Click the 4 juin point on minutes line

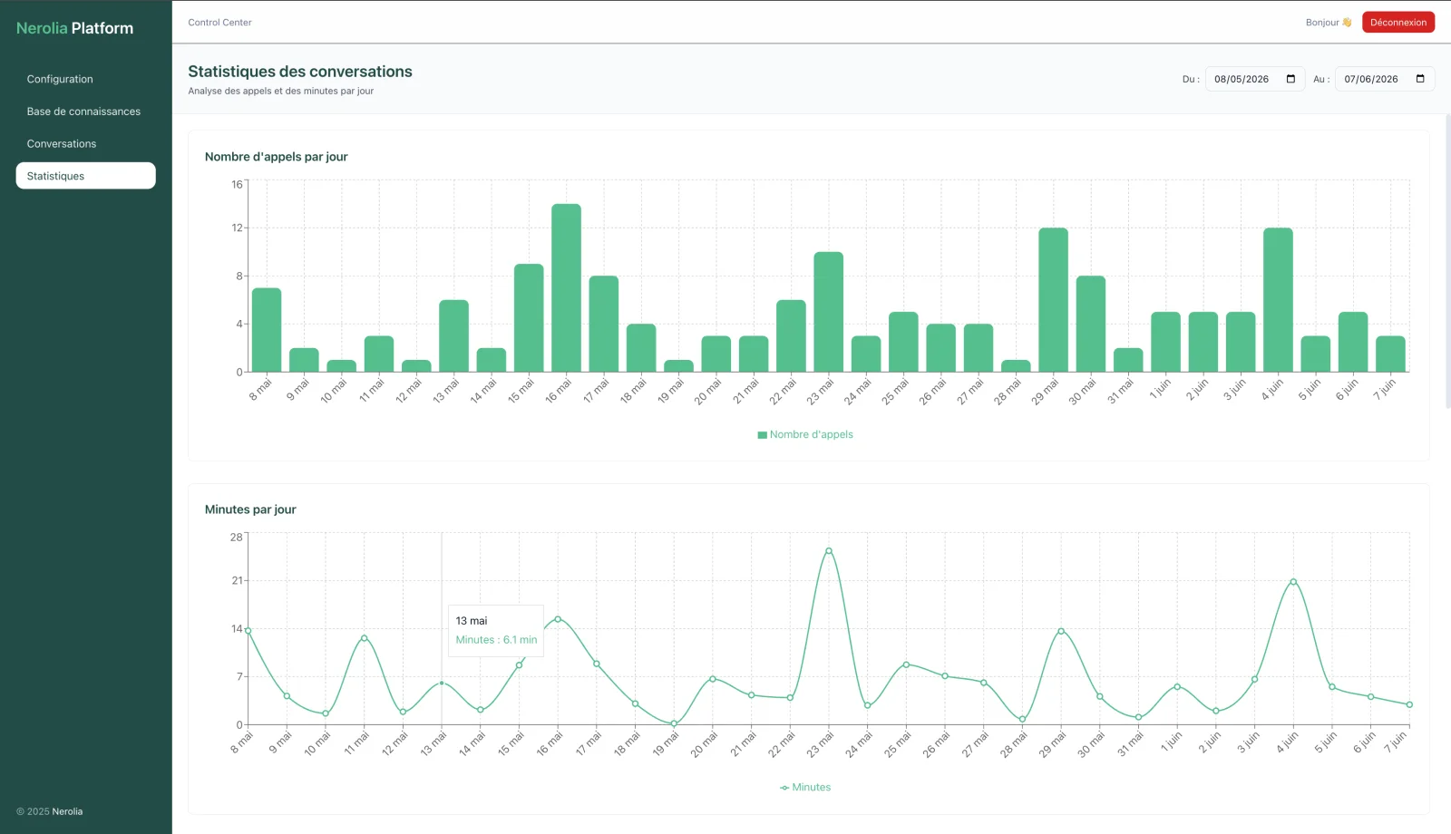pos(1293,582)
